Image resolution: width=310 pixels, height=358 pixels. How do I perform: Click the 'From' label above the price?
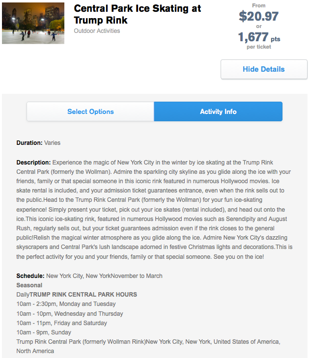[258, 5]
